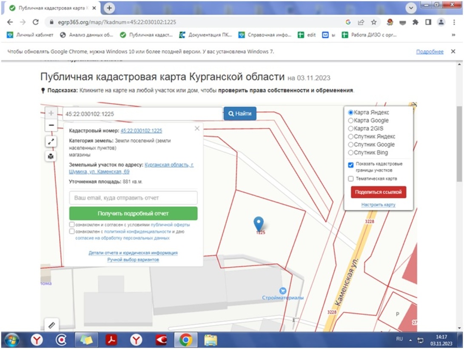Bookmark the page with the star icon

[374, 22]
